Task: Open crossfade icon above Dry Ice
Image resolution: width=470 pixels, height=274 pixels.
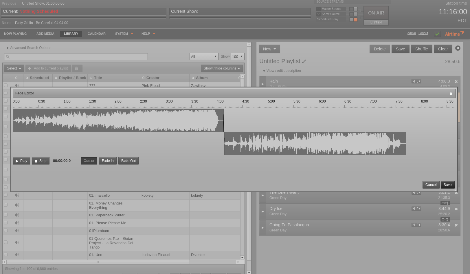Action: [445, 203]
